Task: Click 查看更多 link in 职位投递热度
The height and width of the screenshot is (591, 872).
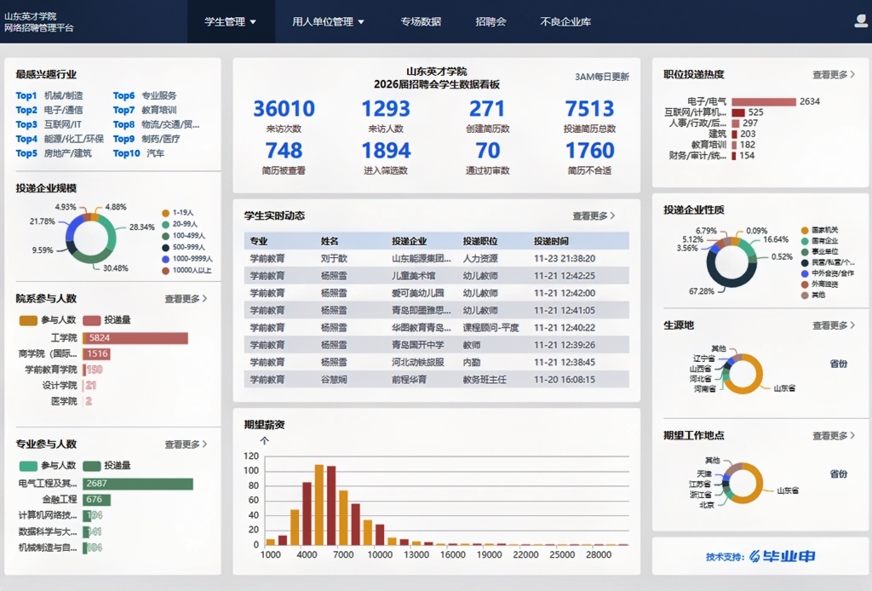Action: tap(834, 75)
